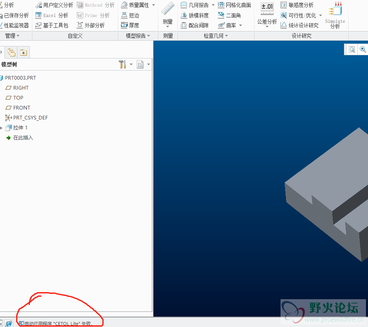Click the folder browser tab icon
This screenshot has height=327, width=368.
pos(11,52)
